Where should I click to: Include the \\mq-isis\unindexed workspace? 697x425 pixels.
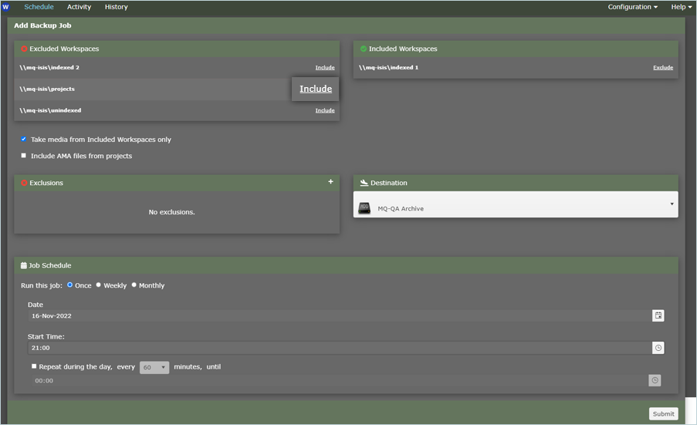[325, 110]
